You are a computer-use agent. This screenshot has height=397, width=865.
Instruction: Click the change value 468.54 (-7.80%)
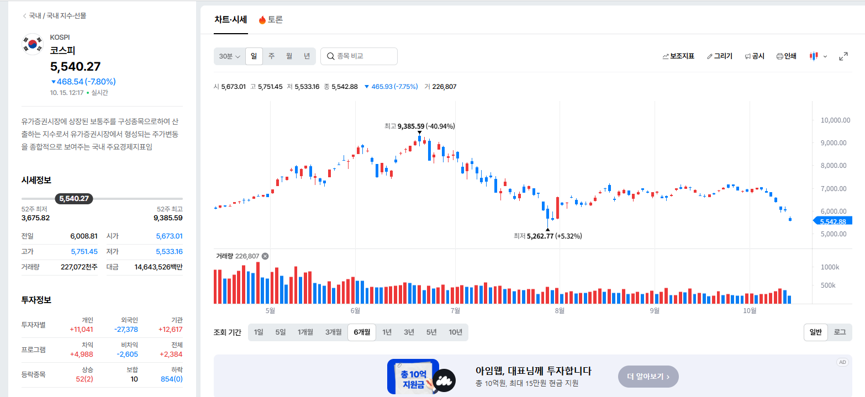[x=83, y=82]
